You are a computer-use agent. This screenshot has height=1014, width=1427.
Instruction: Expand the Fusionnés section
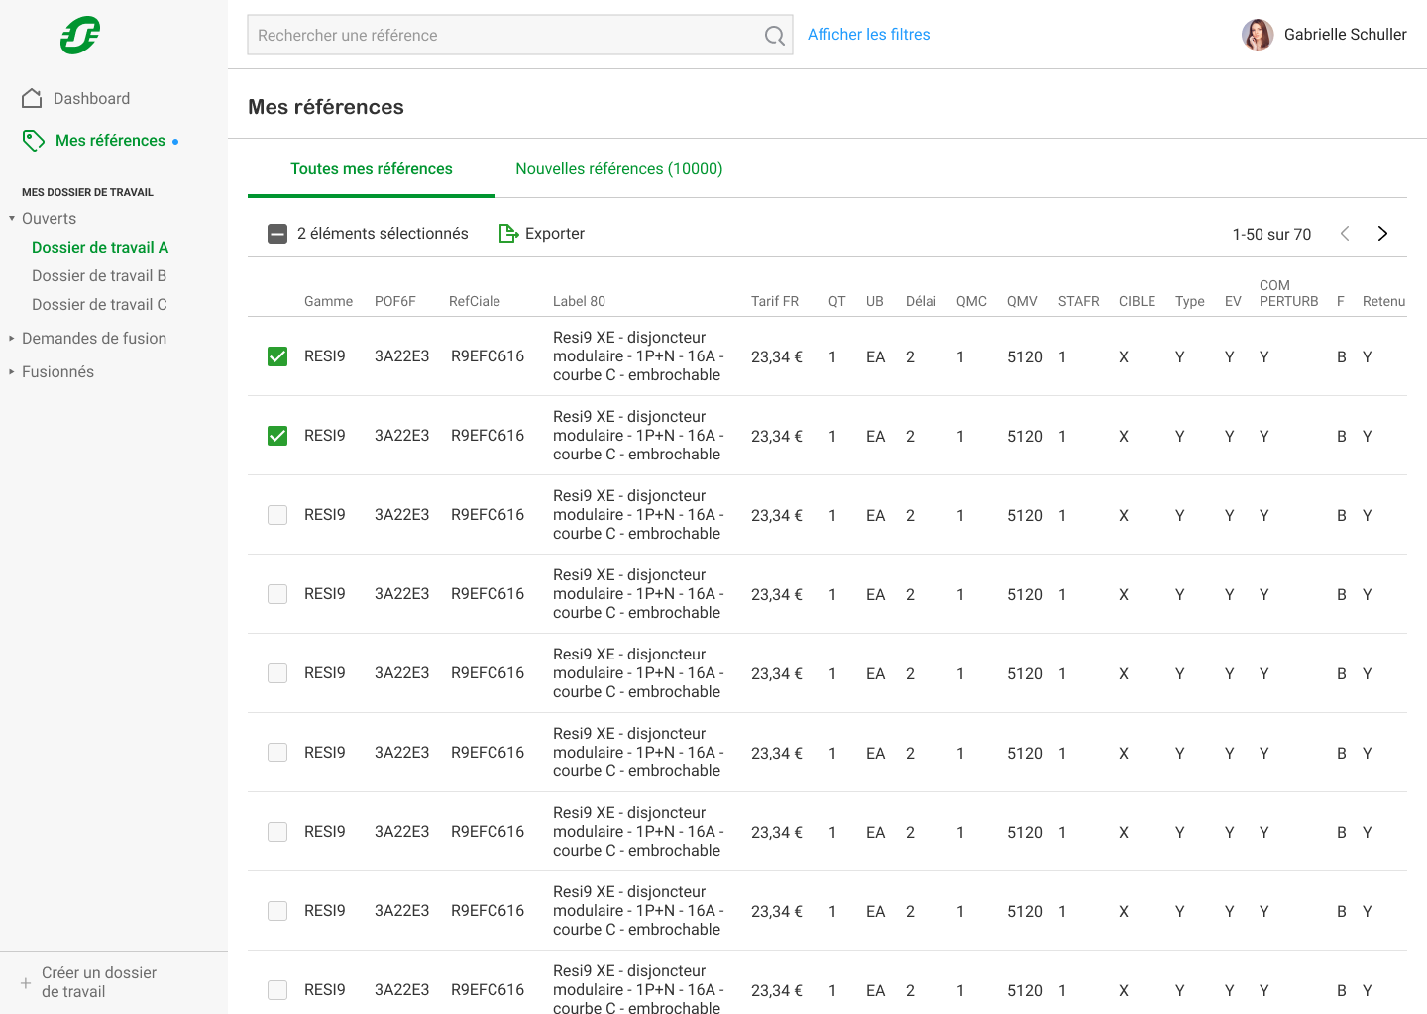pyautogui.click(x=12, y=372)
